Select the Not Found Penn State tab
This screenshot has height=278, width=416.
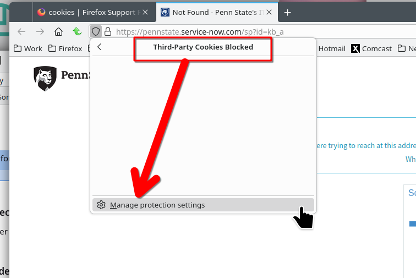click(x=215, y=13)
